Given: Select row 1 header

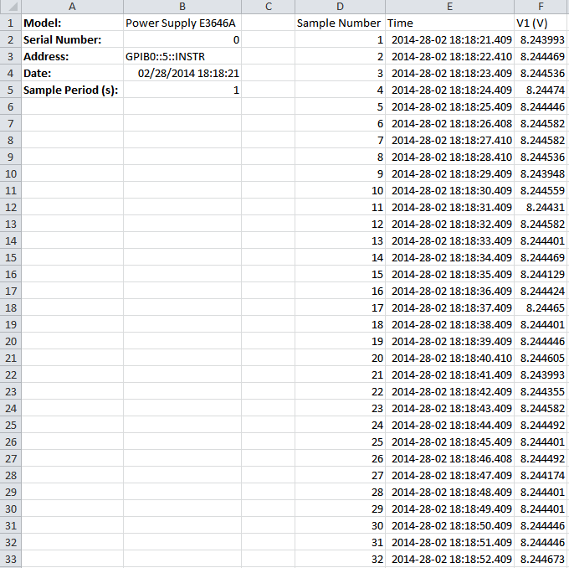Looking at the screenshot, I should click(x=11, y=23).
